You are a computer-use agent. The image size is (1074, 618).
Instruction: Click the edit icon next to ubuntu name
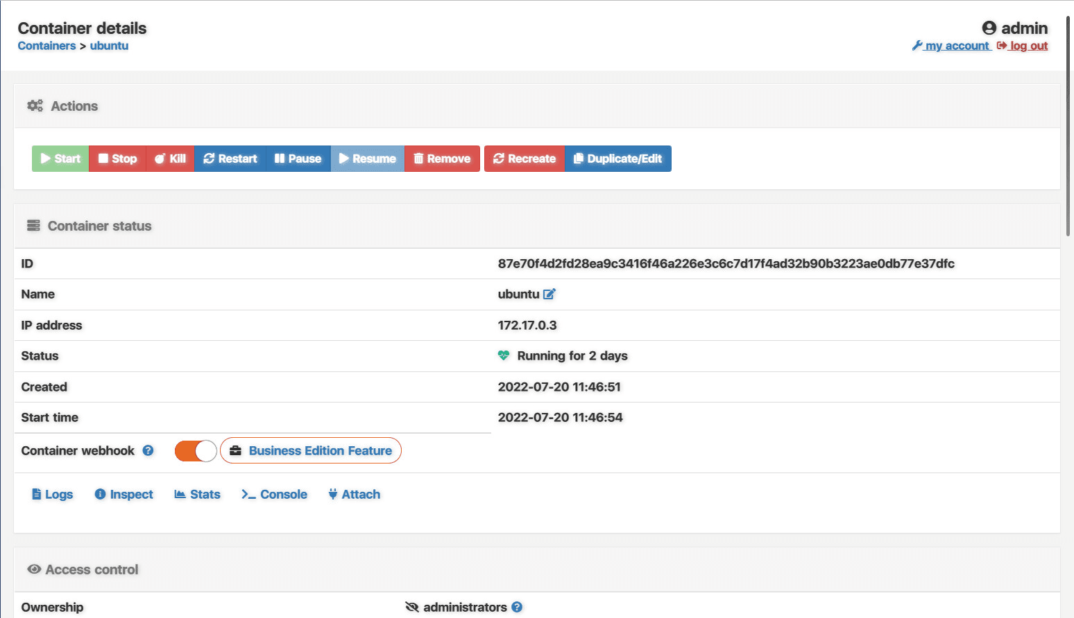[x=549, y=294]
